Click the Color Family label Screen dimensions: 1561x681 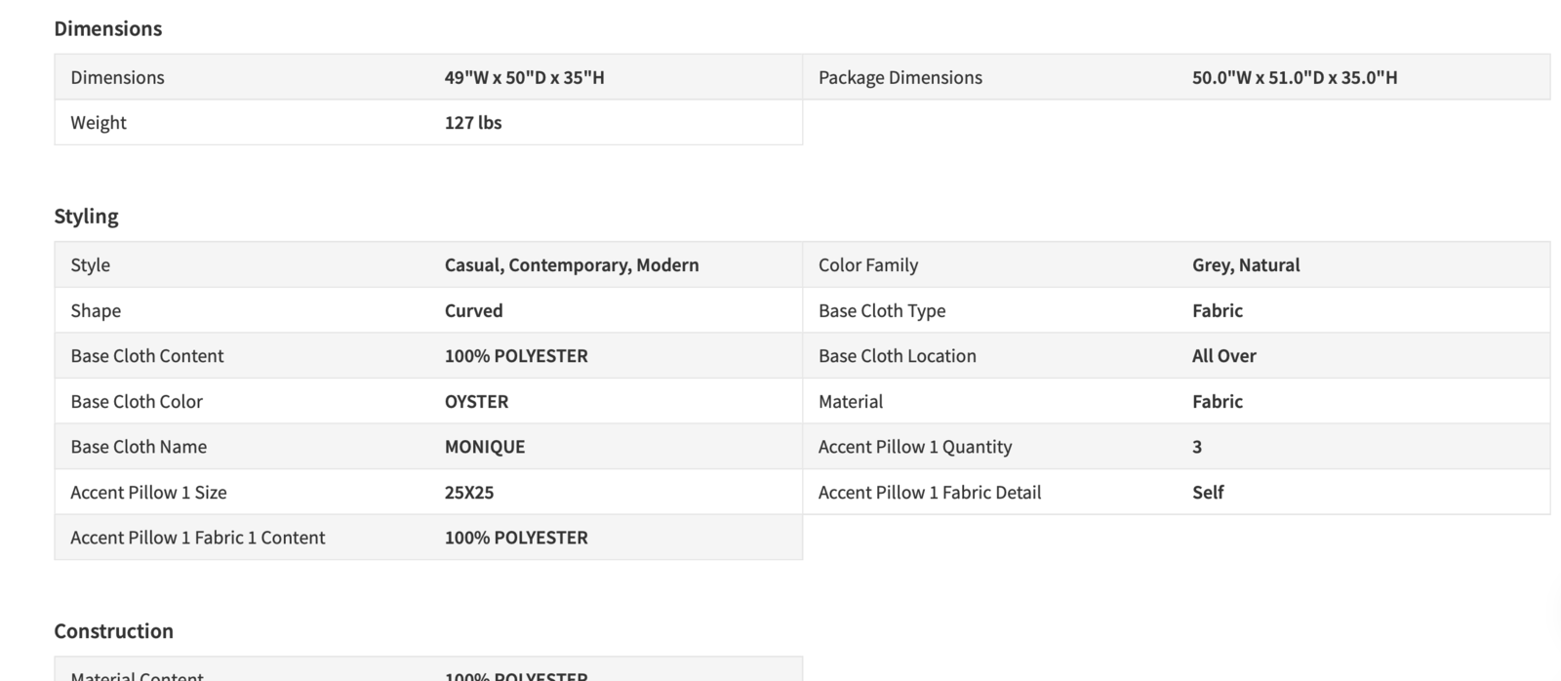point(867,264)
